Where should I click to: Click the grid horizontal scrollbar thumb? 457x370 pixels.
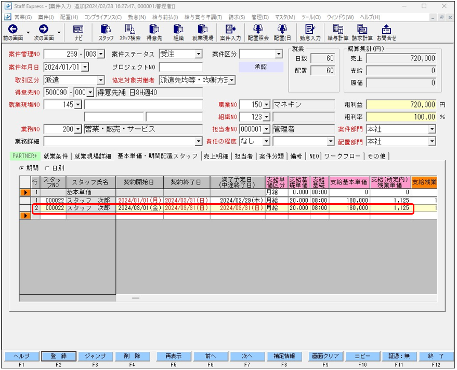136,298
